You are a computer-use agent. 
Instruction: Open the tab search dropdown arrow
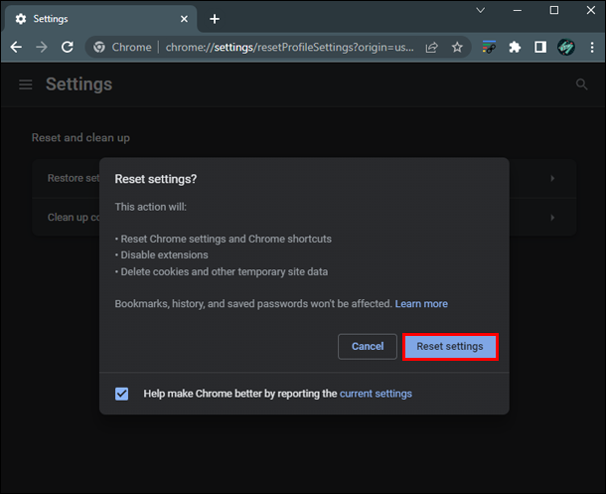click(481, 10)
